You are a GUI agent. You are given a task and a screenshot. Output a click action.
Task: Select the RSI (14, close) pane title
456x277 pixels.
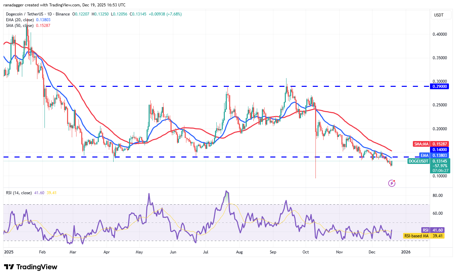(x=19, y=193)
